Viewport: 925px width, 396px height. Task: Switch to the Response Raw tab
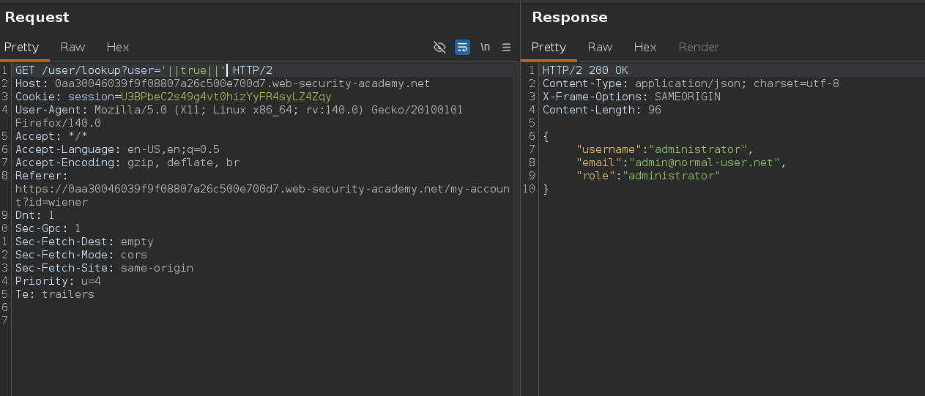pos(600,47)
